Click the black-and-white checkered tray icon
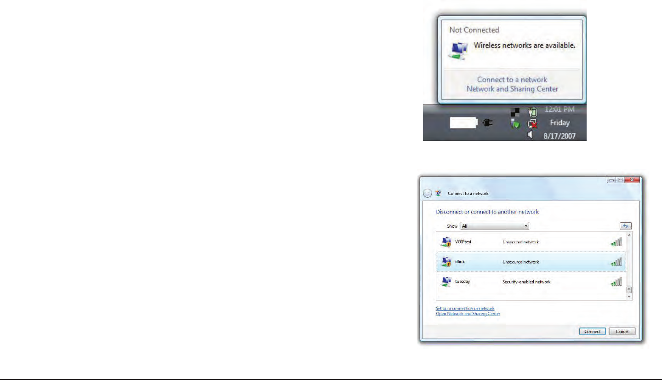662x380 pixels. pos(515,112)
